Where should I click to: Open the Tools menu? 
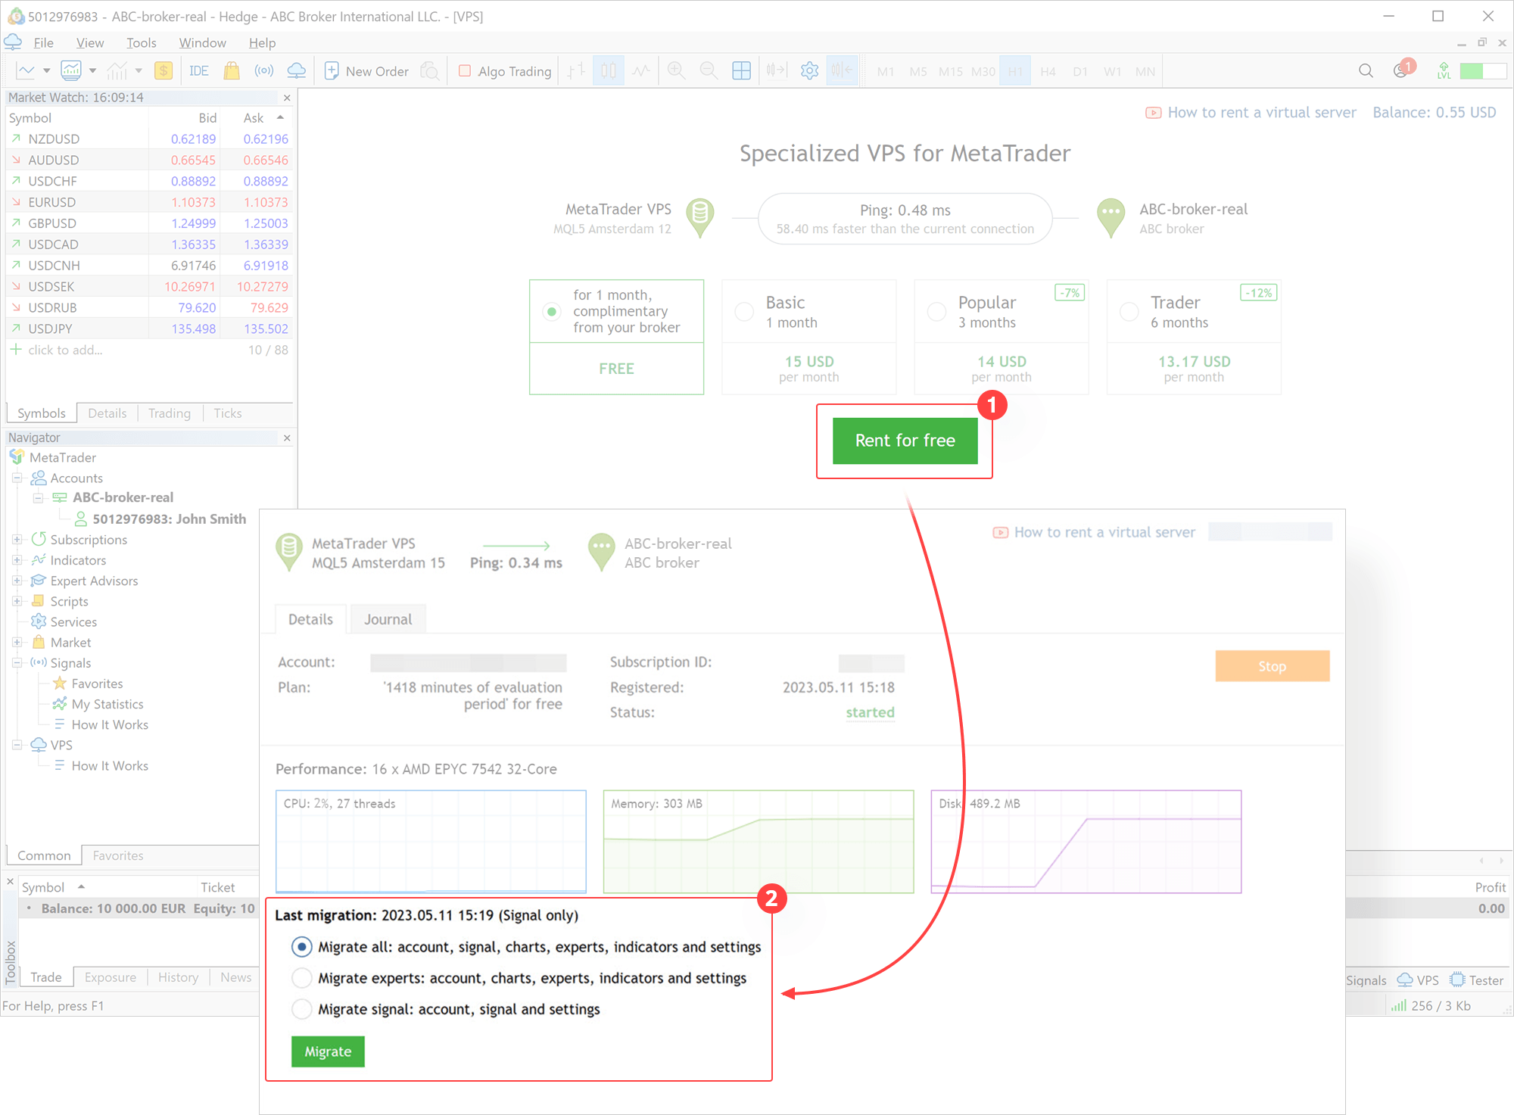[x=141, y=42]
